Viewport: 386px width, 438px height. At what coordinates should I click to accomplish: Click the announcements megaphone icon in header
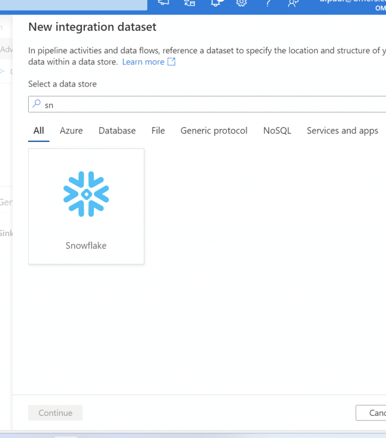click(x=164, y=3)
